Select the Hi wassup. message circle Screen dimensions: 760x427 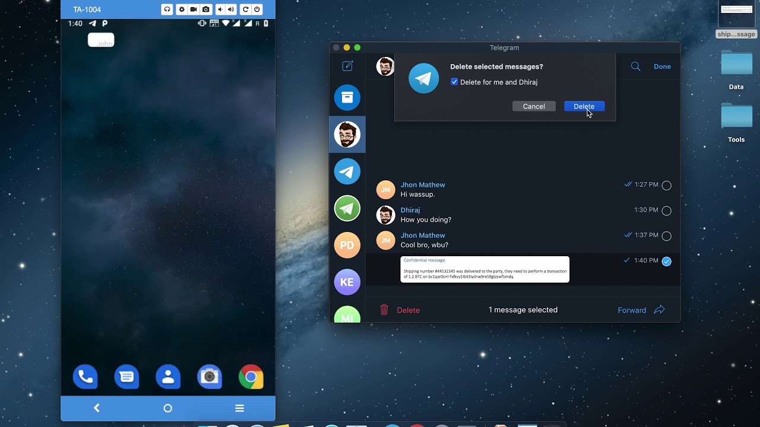coord(667,186)
